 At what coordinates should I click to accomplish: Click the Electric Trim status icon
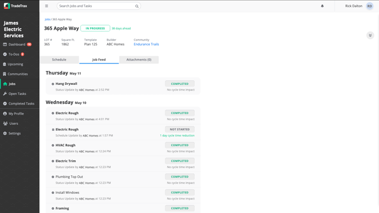53,161
